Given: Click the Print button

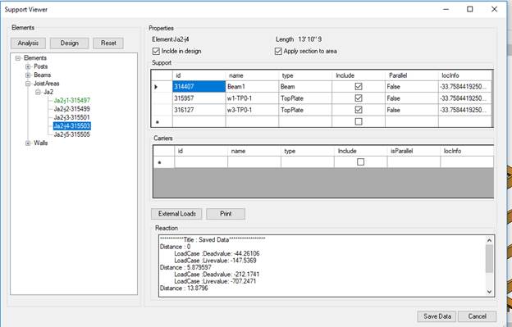Looking at the screenshot, I should pos(226,214).
